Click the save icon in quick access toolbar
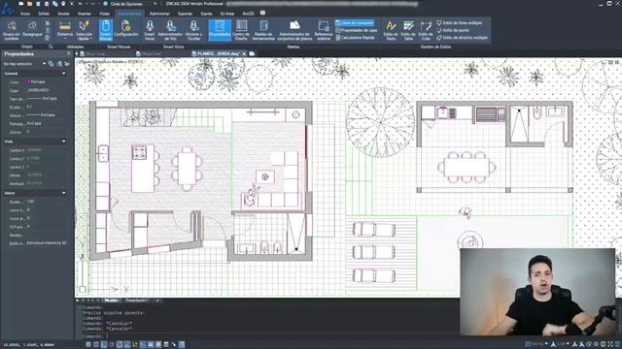The height and width of the screenshot is (349, 622). click(x=38, y=4)
